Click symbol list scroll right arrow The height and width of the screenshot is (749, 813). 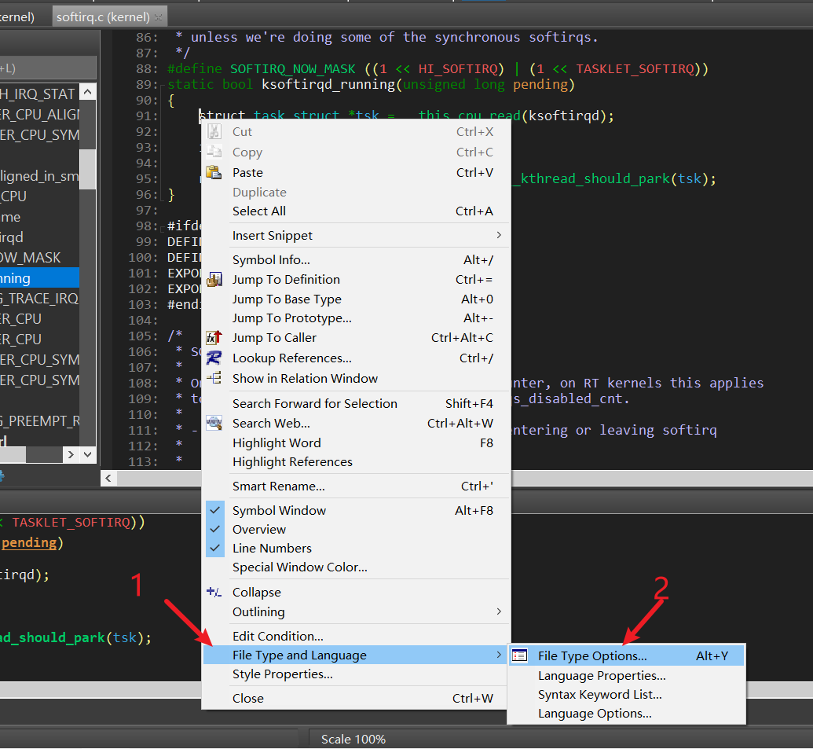coord(71,455)
